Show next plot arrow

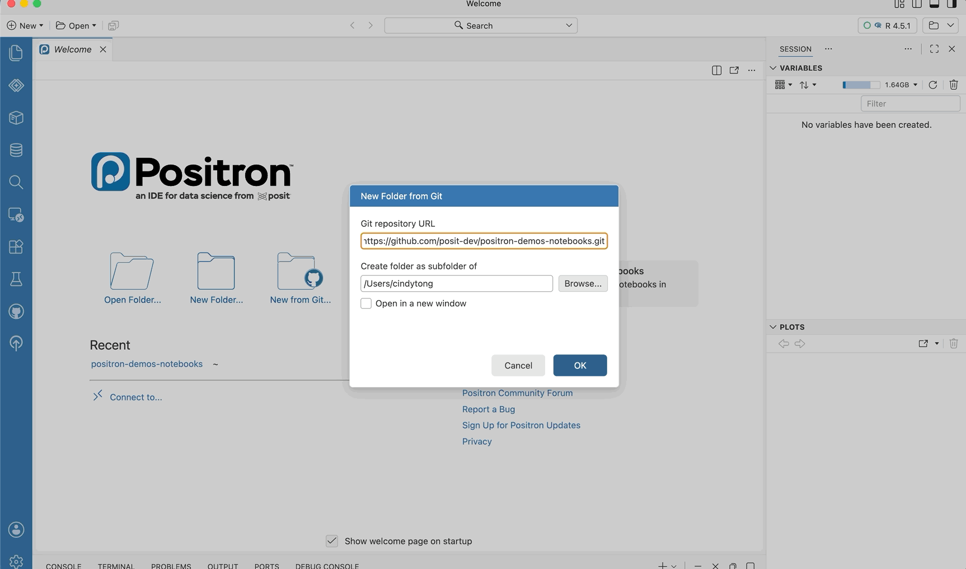pyautogui.click(x=800, y=344)
